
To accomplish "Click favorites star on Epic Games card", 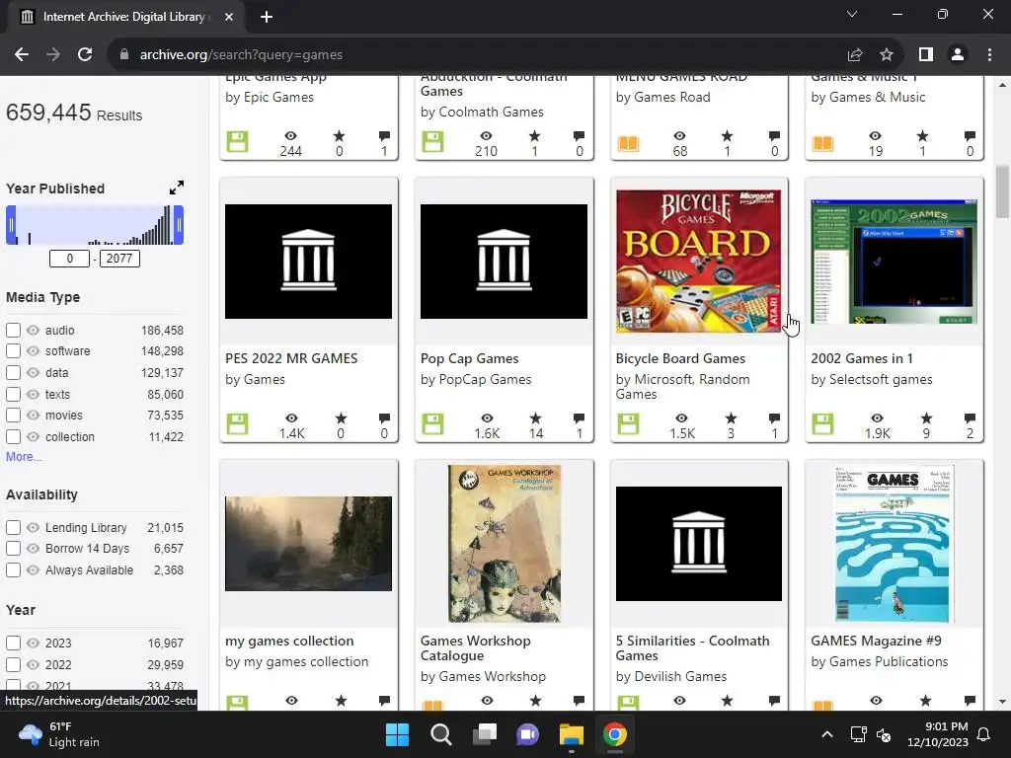I will [x=340, y=136].
